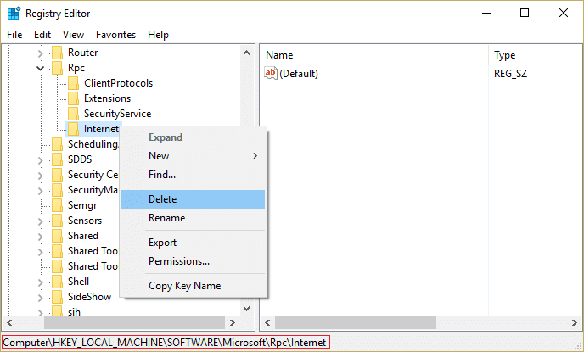Open the New submenu arrow
This screenshot has width=584, height=352.
pos(255,156)
